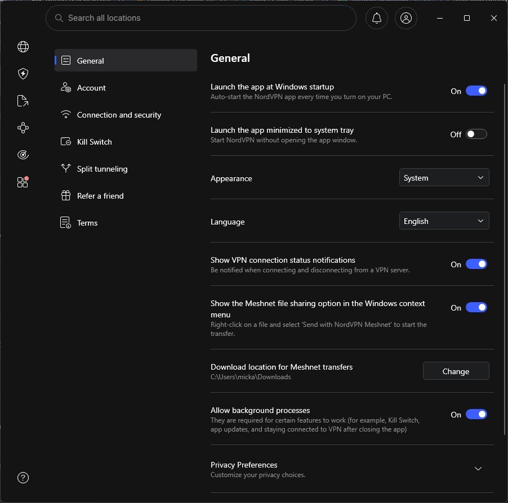This screenshot has width=508, height=503.
Task: Click Change download location button
Action: pos(456,371)
